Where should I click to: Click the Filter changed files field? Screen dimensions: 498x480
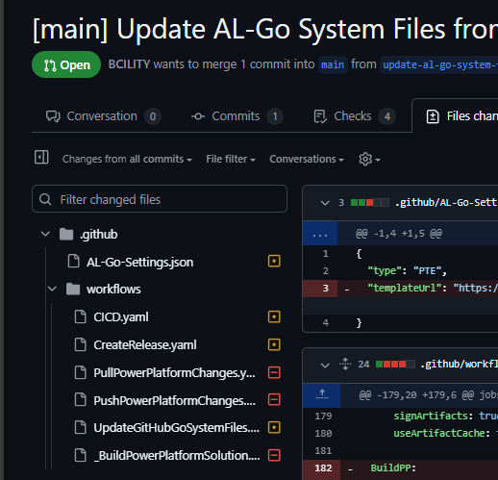click(x=160, y=199)
